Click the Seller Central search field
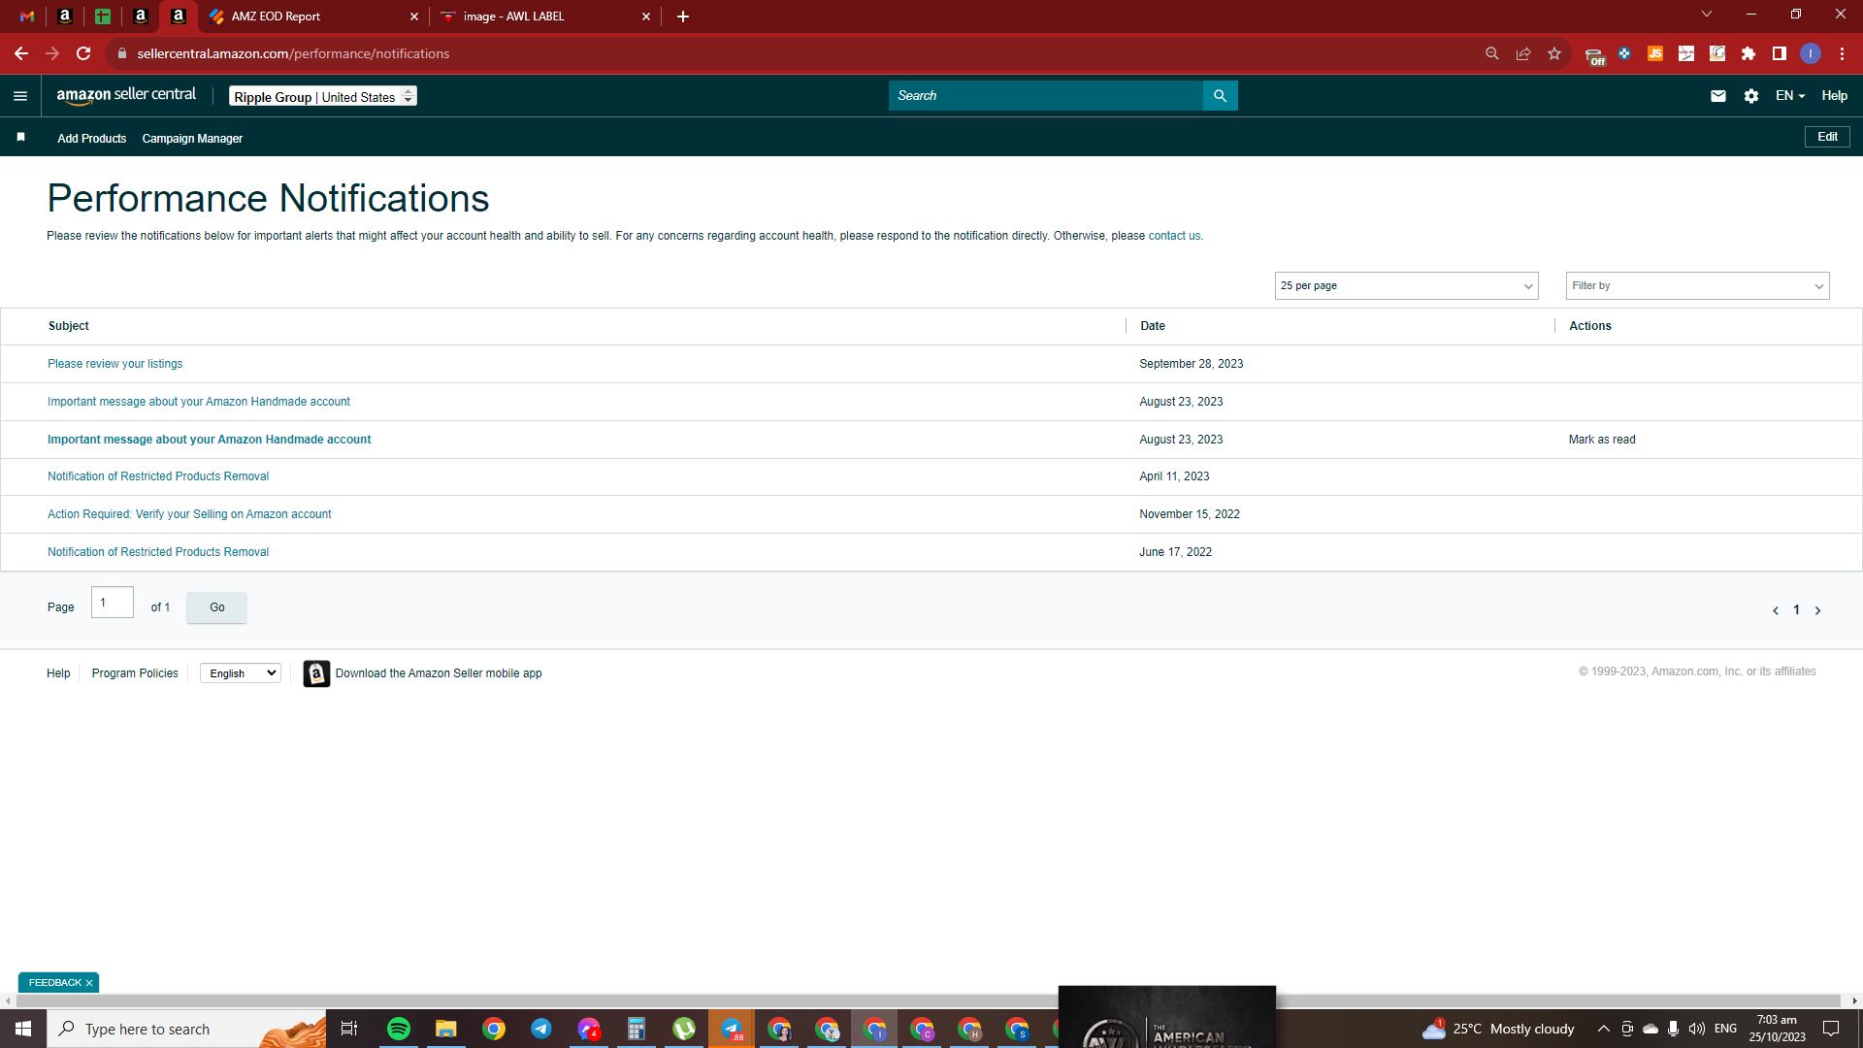The height and width of the screenshot is (1048, 1863). tap(1045, 96)
